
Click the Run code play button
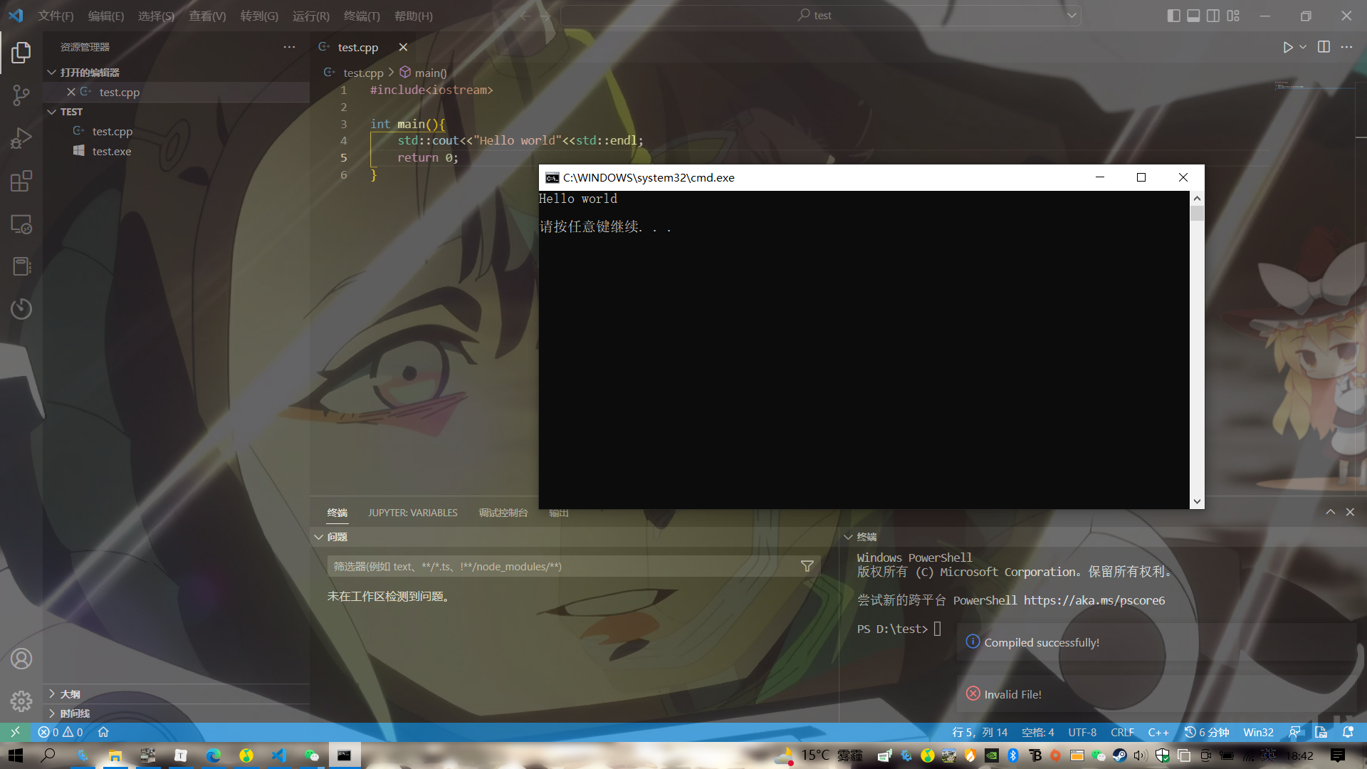click(1287, 47)
